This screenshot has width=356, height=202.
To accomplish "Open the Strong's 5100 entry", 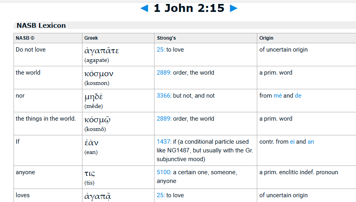I will point(164,172).
